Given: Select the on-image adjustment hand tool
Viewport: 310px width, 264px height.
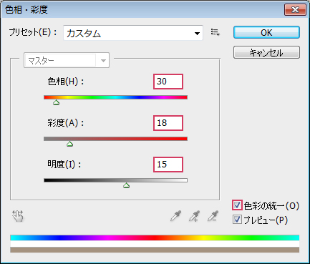Looking at the screenshot, I should pyautogui.click(x=18, y=216).
